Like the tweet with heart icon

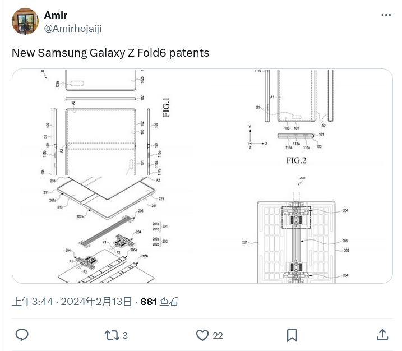pos(202,335)
